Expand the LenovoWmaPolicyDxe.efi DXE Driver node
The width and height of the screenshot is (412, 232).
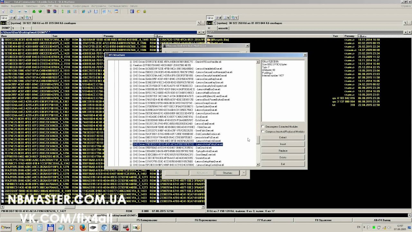tap(131, 144)
